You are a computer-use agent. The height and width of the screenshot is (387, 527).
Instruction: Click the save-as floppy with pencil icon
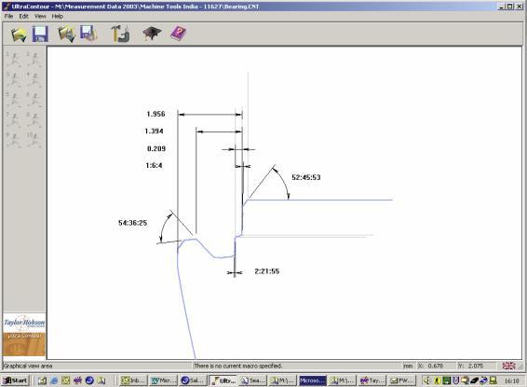(88, 34)
